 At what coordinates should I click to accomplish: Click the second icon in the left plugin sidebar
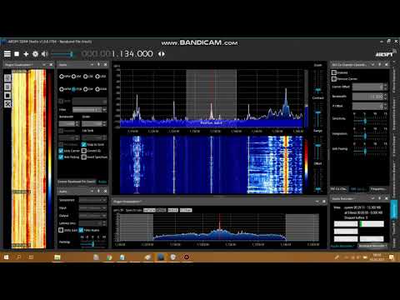click(7, 87)
